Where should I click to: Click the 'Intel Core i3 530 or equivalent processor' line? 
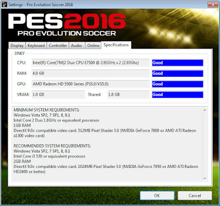pyautogui.click(x=50, y=156)
